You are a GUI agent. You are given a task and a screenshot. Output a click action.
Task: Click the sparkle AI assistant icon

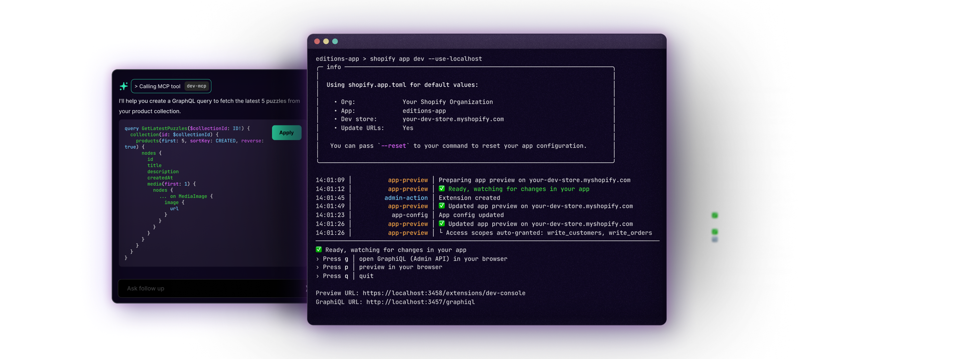click(x=124, y=86)
